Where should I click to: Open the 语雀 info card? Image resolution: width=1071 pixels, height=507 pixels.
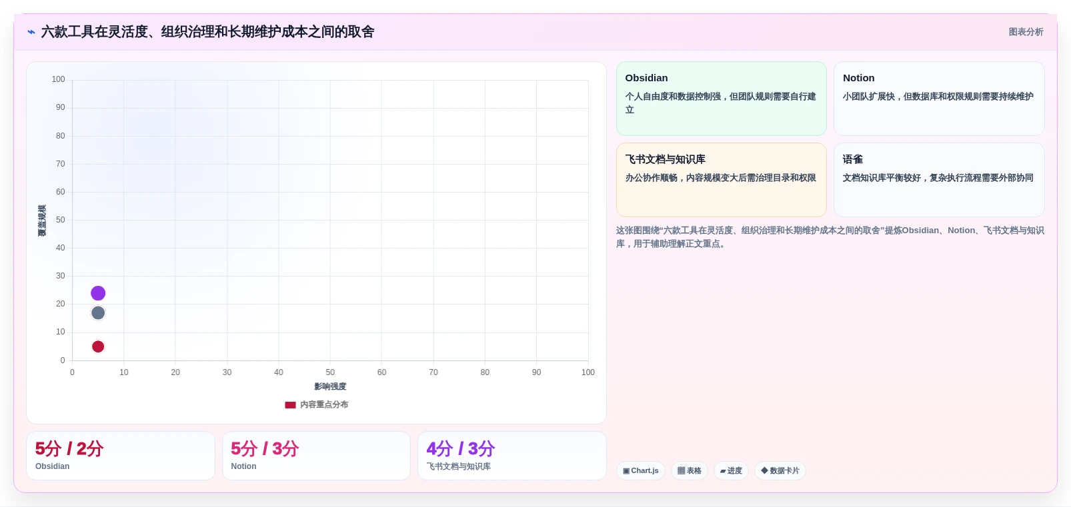939,180
